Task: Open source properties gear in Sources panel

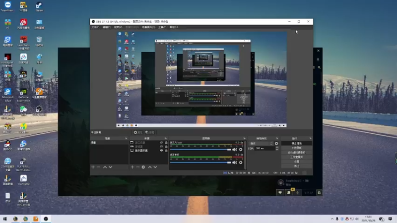Action: (x=143, y=167)
